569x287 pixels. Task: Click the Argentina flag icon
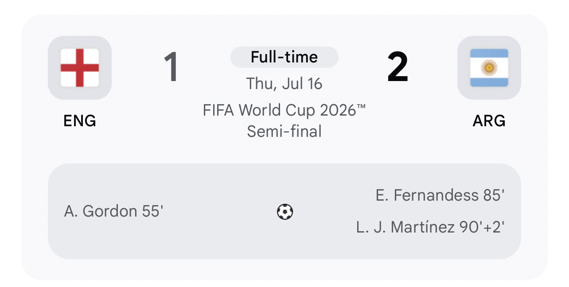pos(489,68)
